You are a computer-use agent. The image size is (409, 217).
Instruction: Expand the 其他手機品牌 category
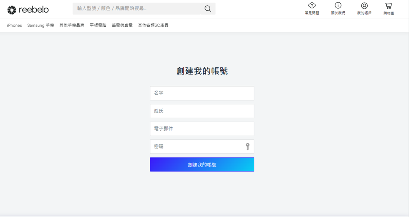(x=72, y=26)
